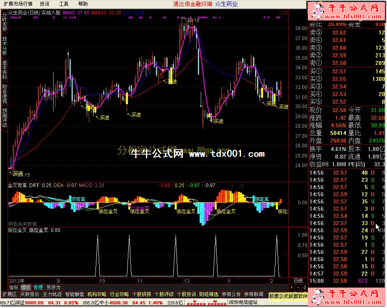Click the 买① 32.57 order row
This screenshot has height=308, width=387.
coord(347,71)
